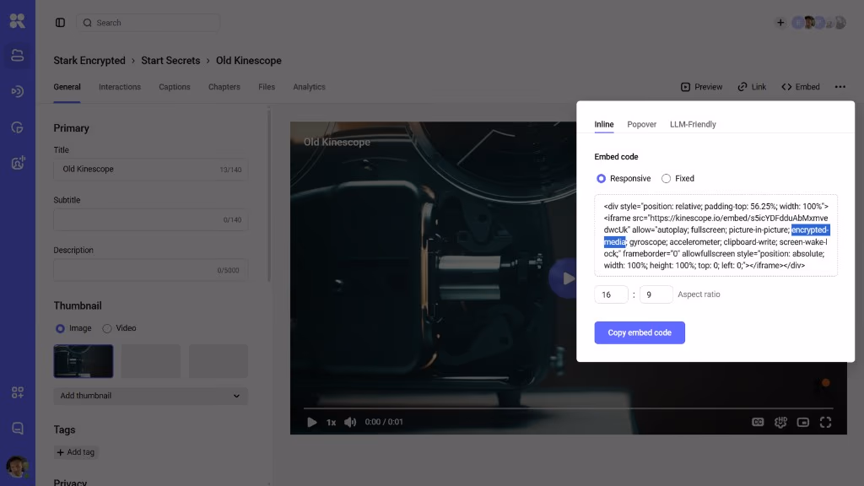Enable picture-in-picture mode
864x486 pixels.
coord(803,422)
